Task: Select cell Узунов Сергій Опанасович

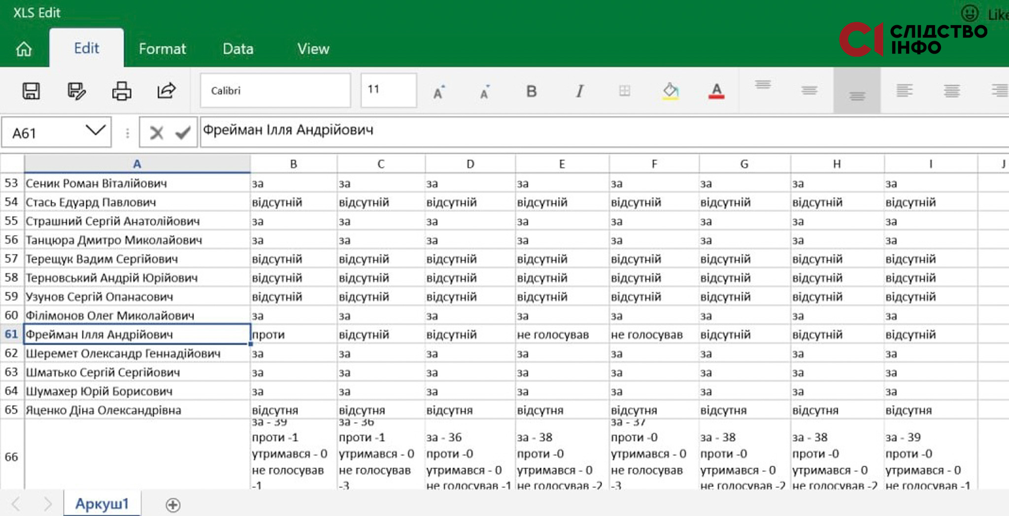Action: click(137, 297)
